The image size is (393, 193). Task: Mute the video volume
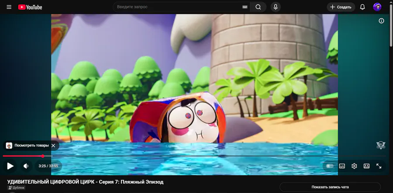(26, 166)
